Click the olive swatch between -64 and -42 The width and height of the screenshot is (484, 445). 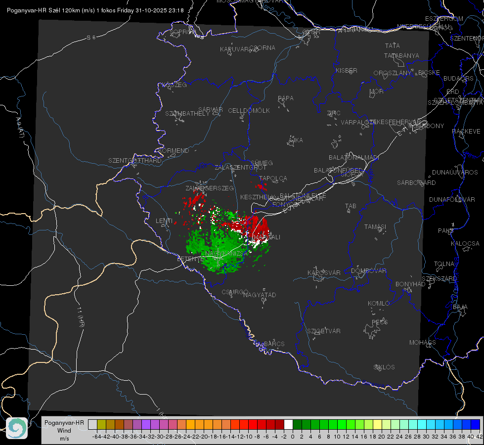pyautogui.click(x=101, y=424)
